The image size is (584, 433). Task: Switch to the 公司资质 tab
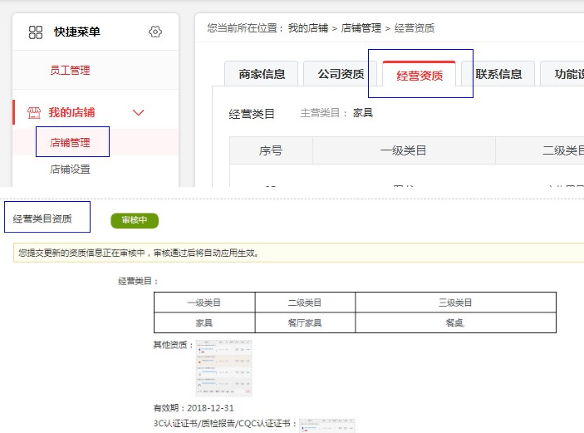pos(341,74)
